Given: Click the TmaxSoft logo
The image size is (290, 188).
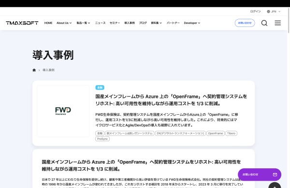Looking at the screenshot, I should click(x=22, y=23).
